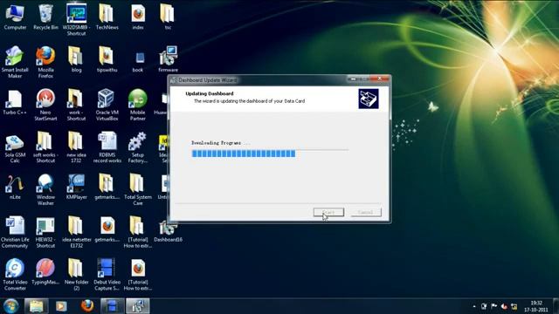Launch Setup Factory
Viewport: 559px width, 314px height.
click(138, 147)
